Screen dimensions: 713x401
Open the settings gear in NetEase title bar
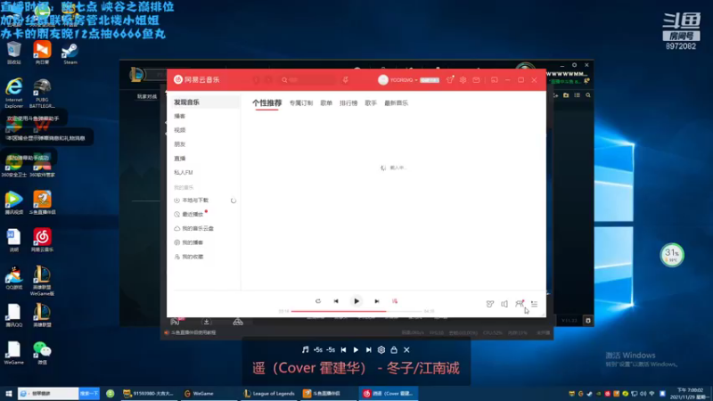[x=463, y=80]
